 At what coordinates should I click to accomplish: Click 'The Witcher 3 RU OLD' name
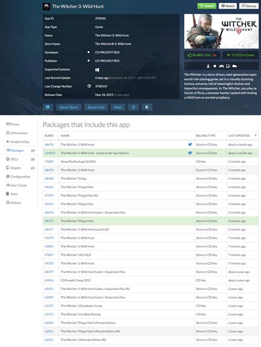click(76, 255)
